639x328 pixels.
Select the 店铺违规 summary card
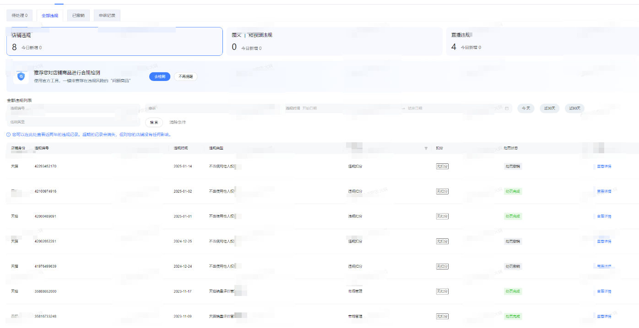(114, 41)
